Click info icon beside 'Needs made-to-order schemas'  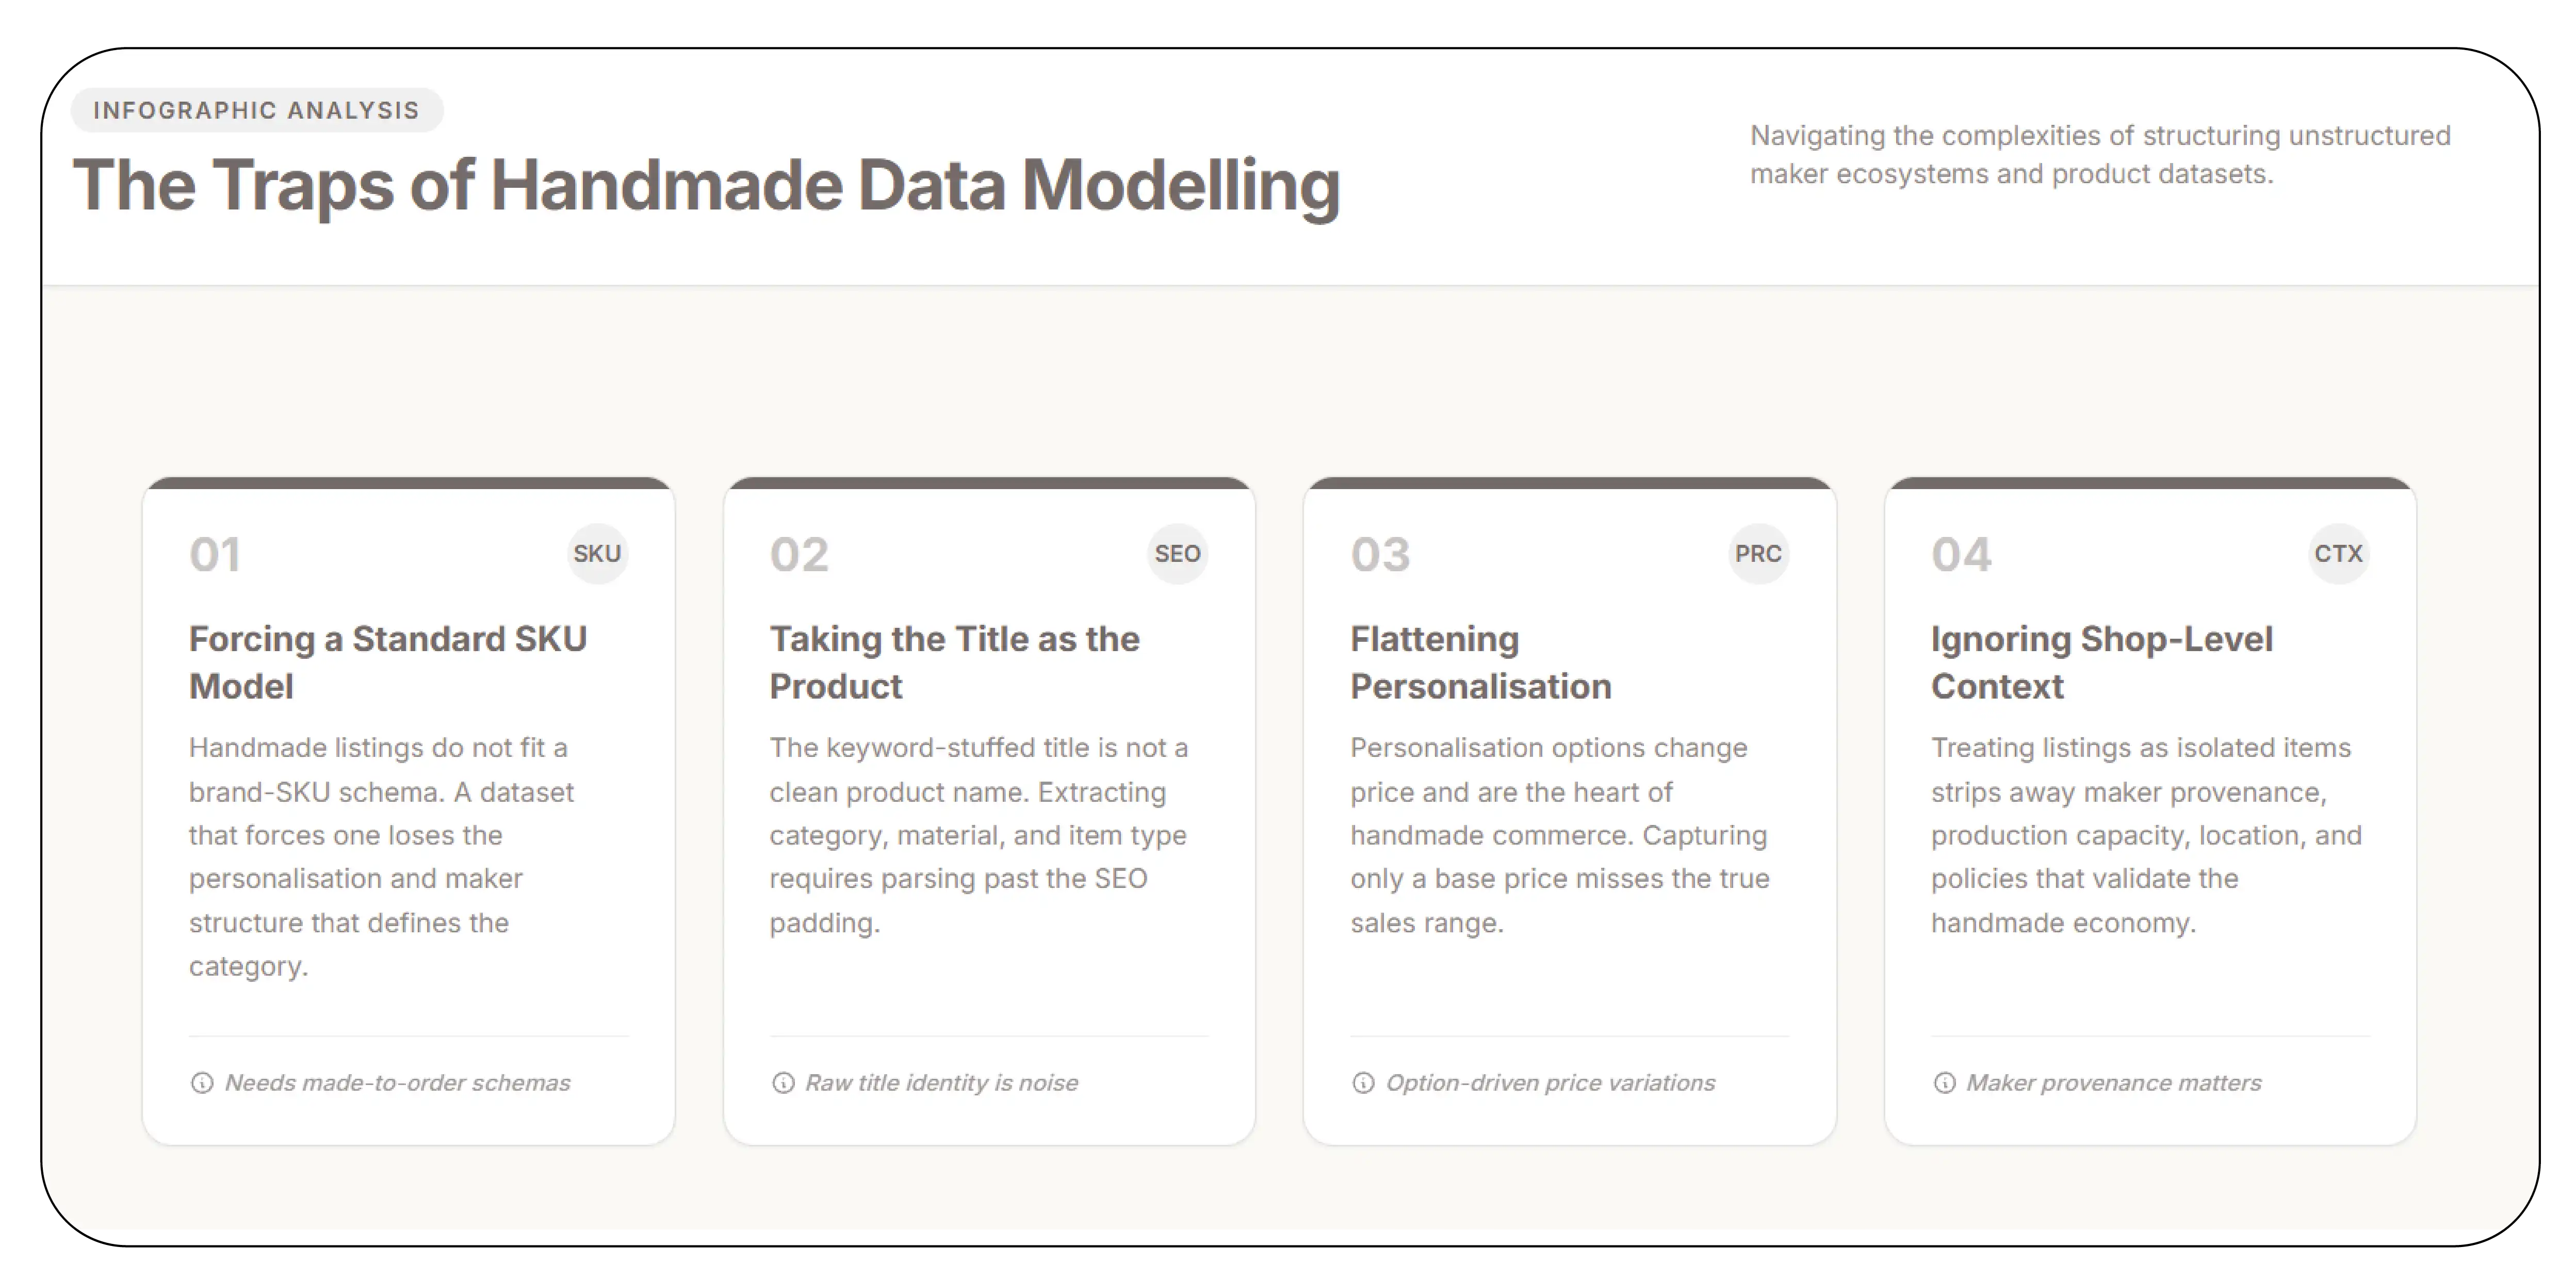tap(202, 1083)
